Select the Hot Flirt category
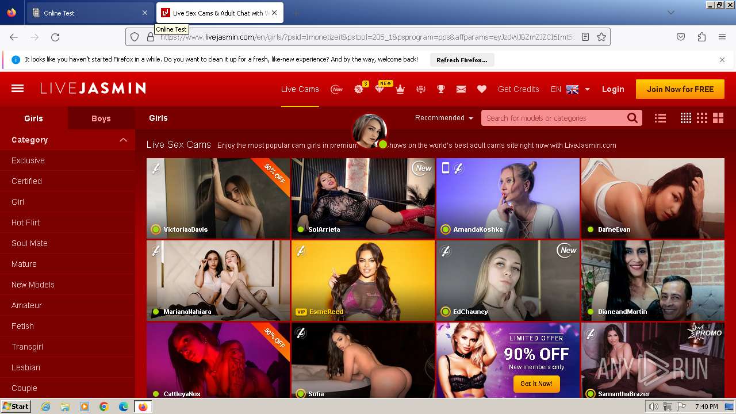This screenshot has width=736, height=414. [x=26, y=223]
